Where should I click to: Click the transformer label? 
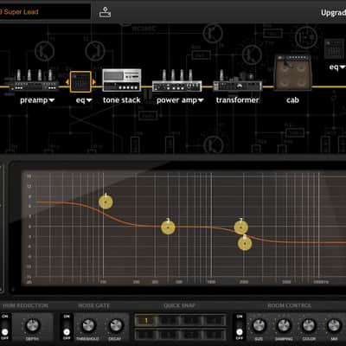[238, 100]
